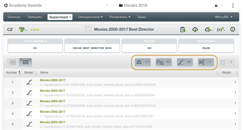Filter by deepnet models (2)
The image size is (244, 130).
click(206, 62)
